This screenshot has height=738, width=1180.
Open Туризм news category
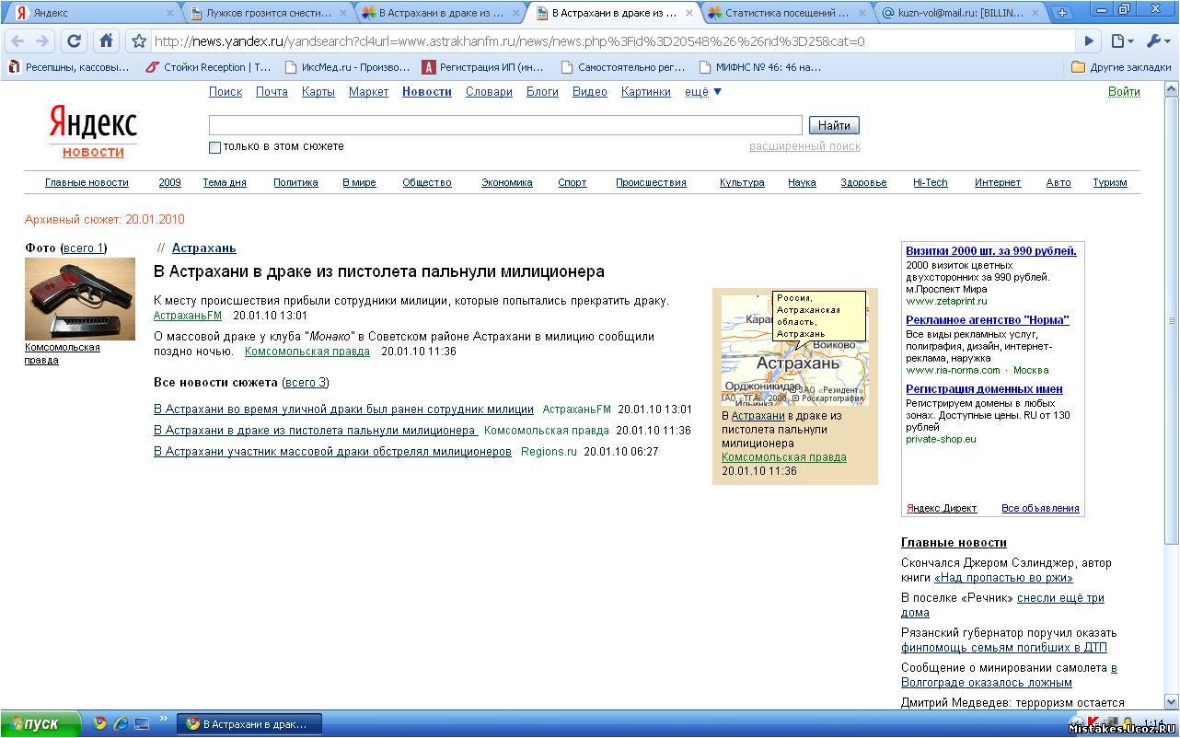click(1109, 182)
